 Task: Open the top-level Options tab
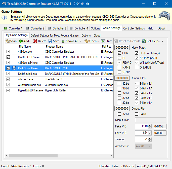pyautogui.click(x=95, y=28)
